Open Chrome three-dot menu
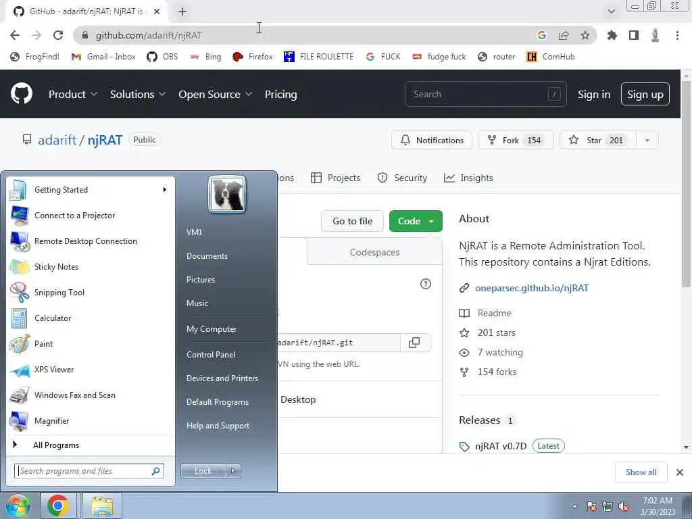 click(x=677, y=35)
